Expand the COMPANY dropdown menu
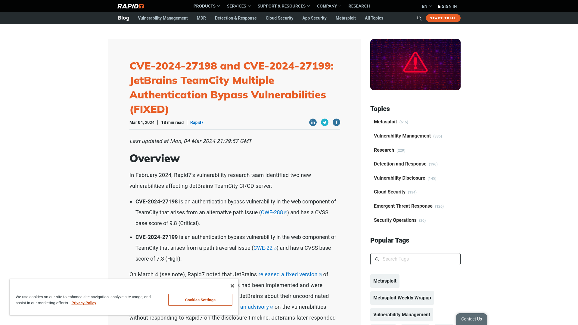The image size is (578, 325). coord(329,6)
